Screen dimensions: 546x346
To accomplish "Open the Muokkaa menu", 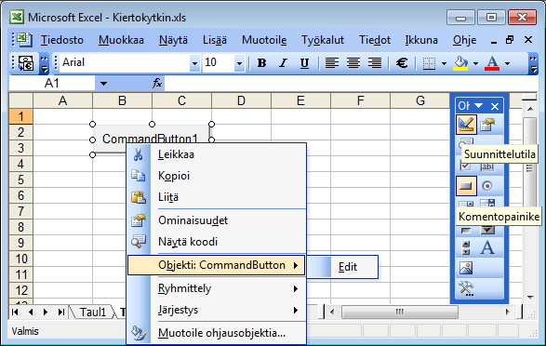I will coord(121,40).
